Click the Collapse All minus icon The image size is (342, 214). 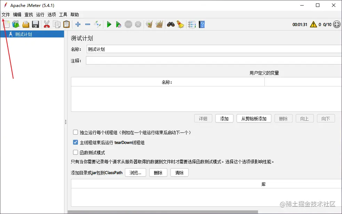click(88, 24)
